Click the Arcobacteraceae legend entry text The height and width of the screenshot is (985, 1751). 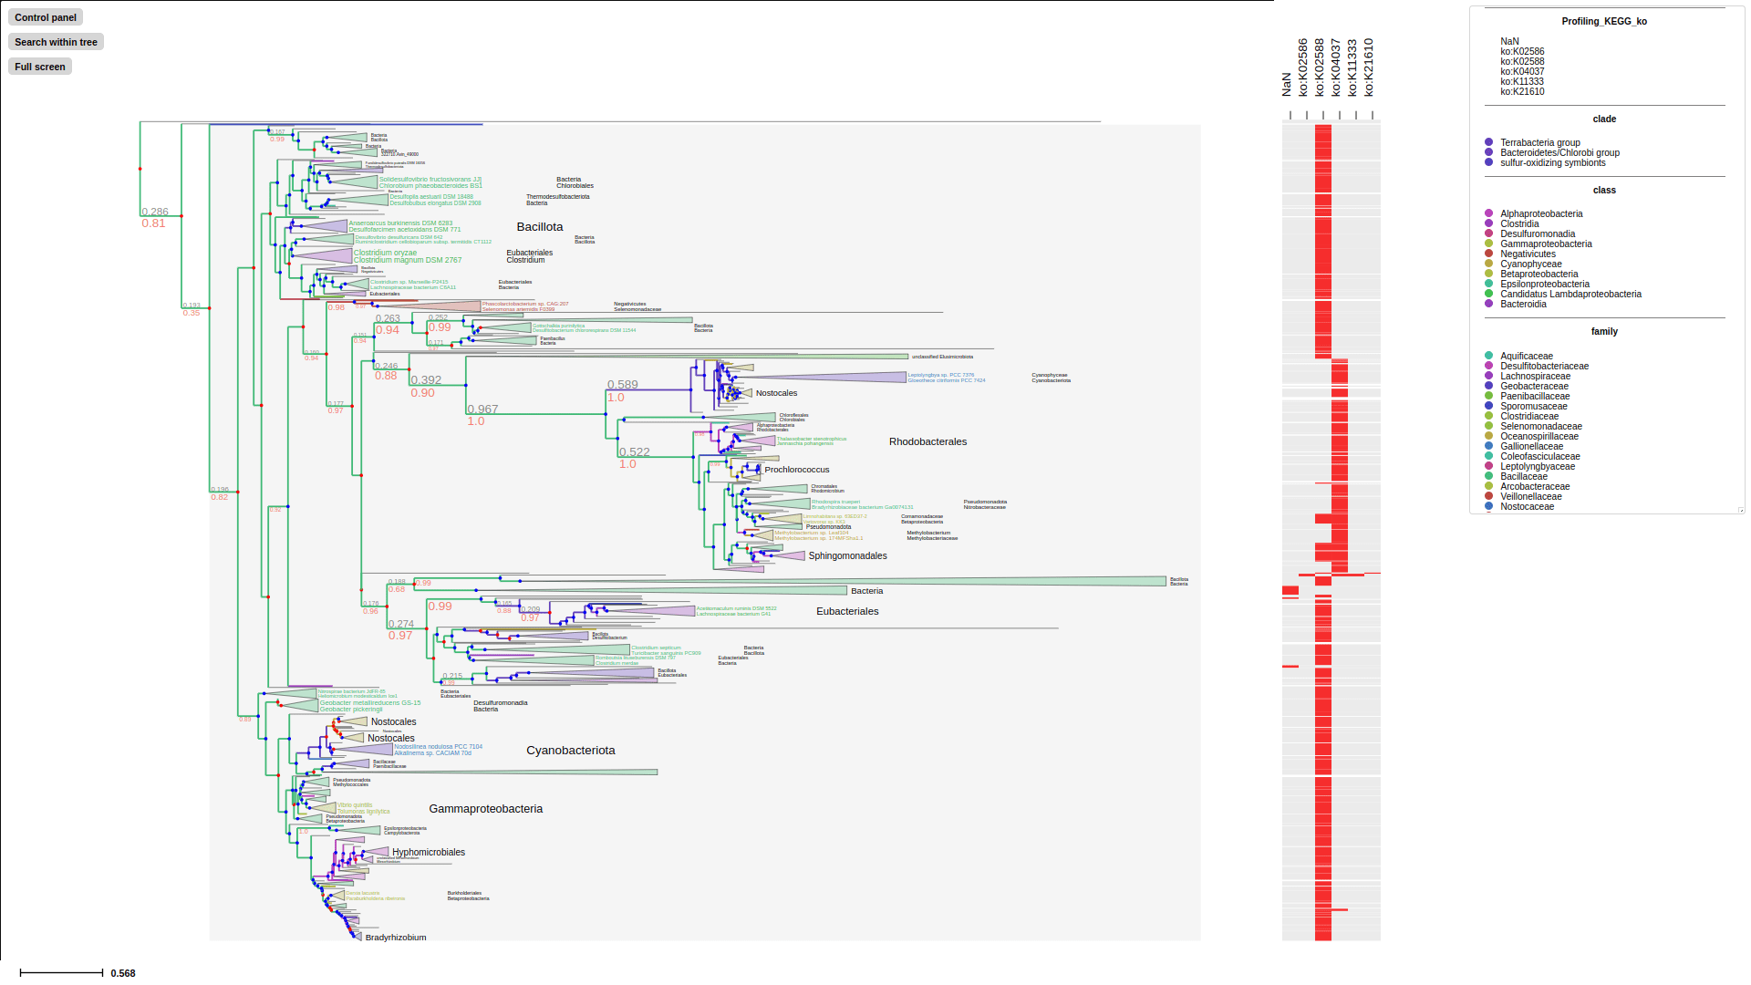pos(1535,486)
